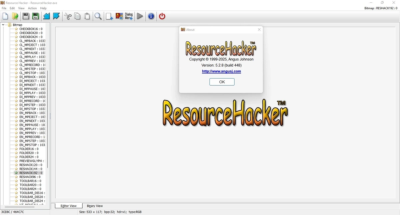The width and height of the screenshot is (400, 215).
Task: Open the Edit menu
Action: coord(12,8)
